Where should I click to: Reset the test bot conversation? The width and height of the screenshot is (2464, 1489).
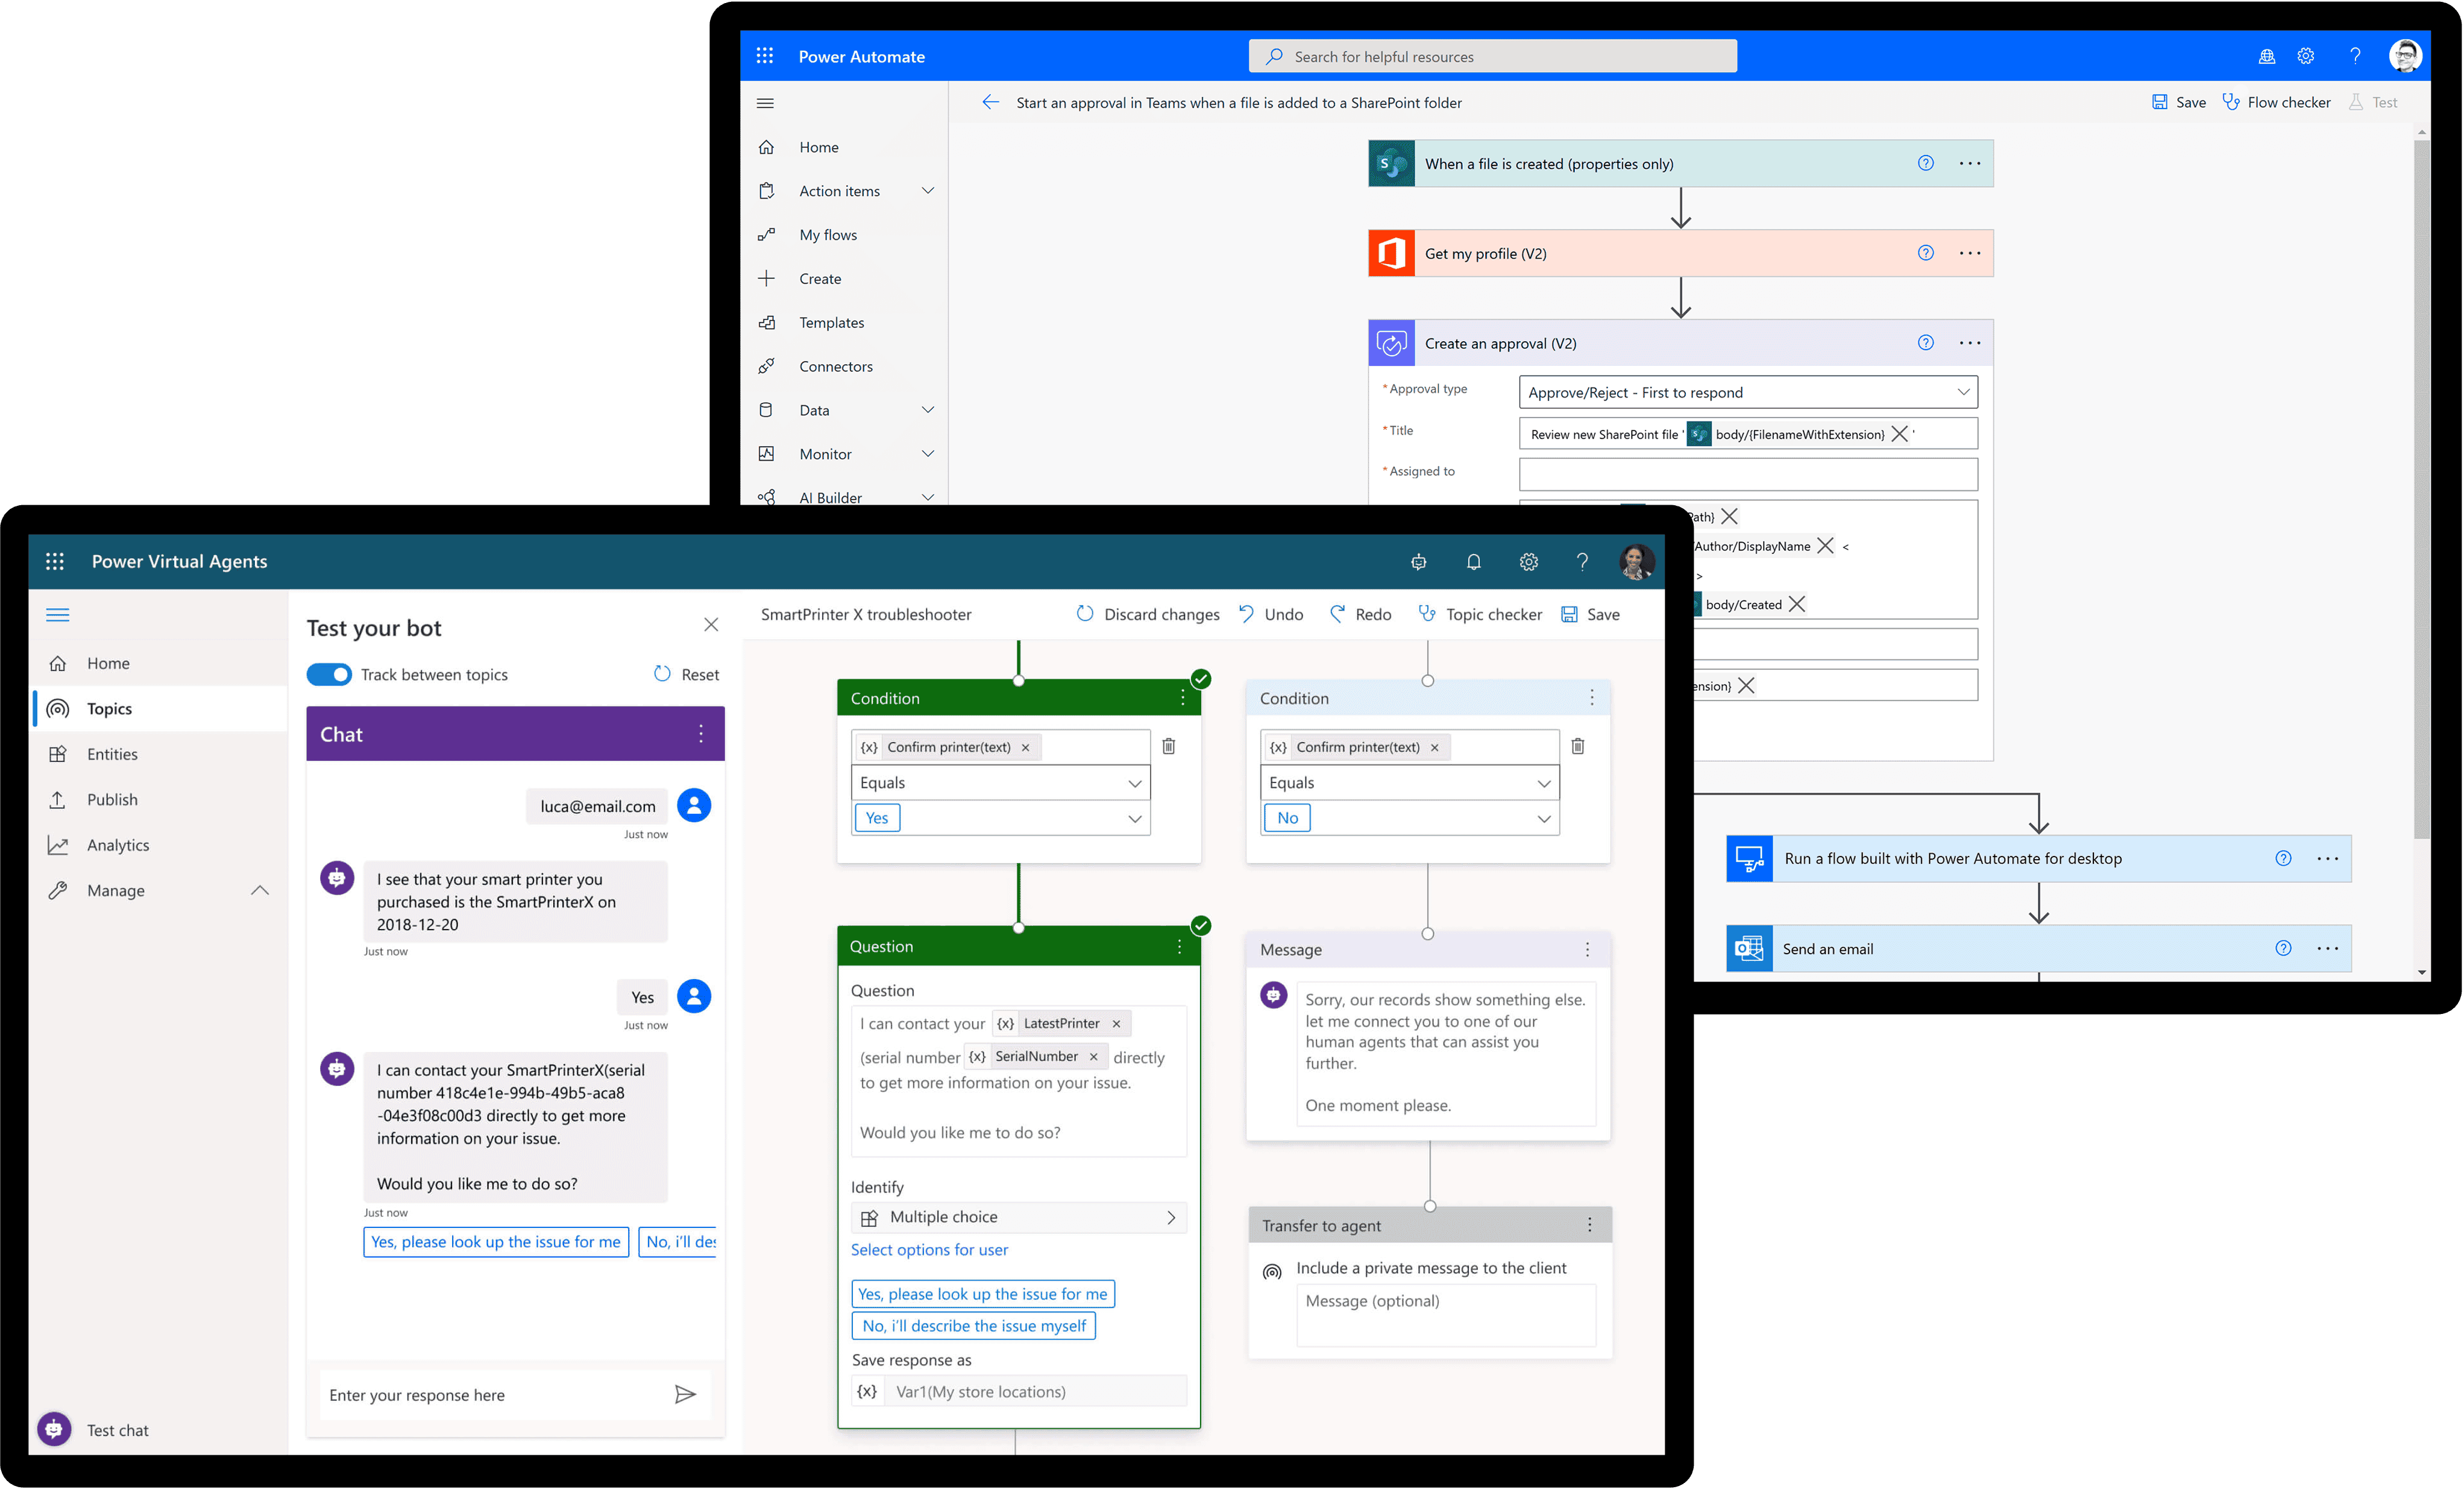point(686,674)
